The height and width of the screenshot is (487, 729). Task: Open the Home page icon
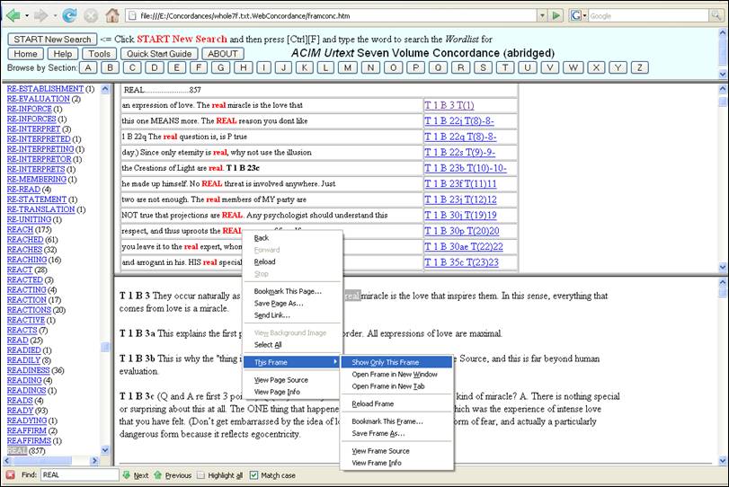click(x=112, y=15)
